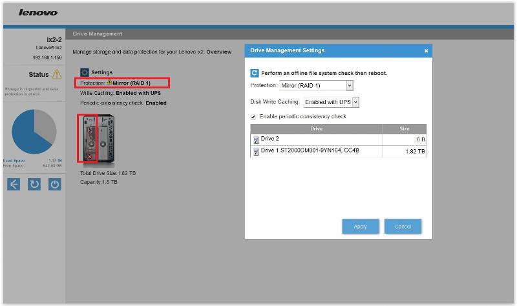Click the NAS device drive image
517x306 pixels.
click(x=98, y=139)
